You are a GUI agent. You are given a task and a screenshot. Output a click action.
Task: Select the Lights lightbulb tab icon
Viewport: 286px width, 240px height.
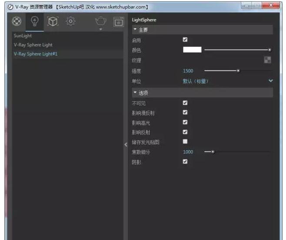tap(35, 21)
